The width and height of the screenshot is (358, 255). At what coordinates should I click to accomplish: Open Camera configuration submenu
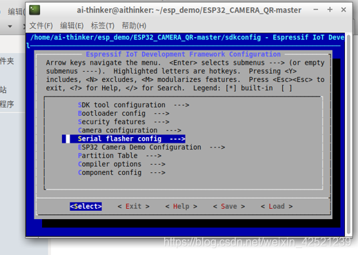point(130,130)
